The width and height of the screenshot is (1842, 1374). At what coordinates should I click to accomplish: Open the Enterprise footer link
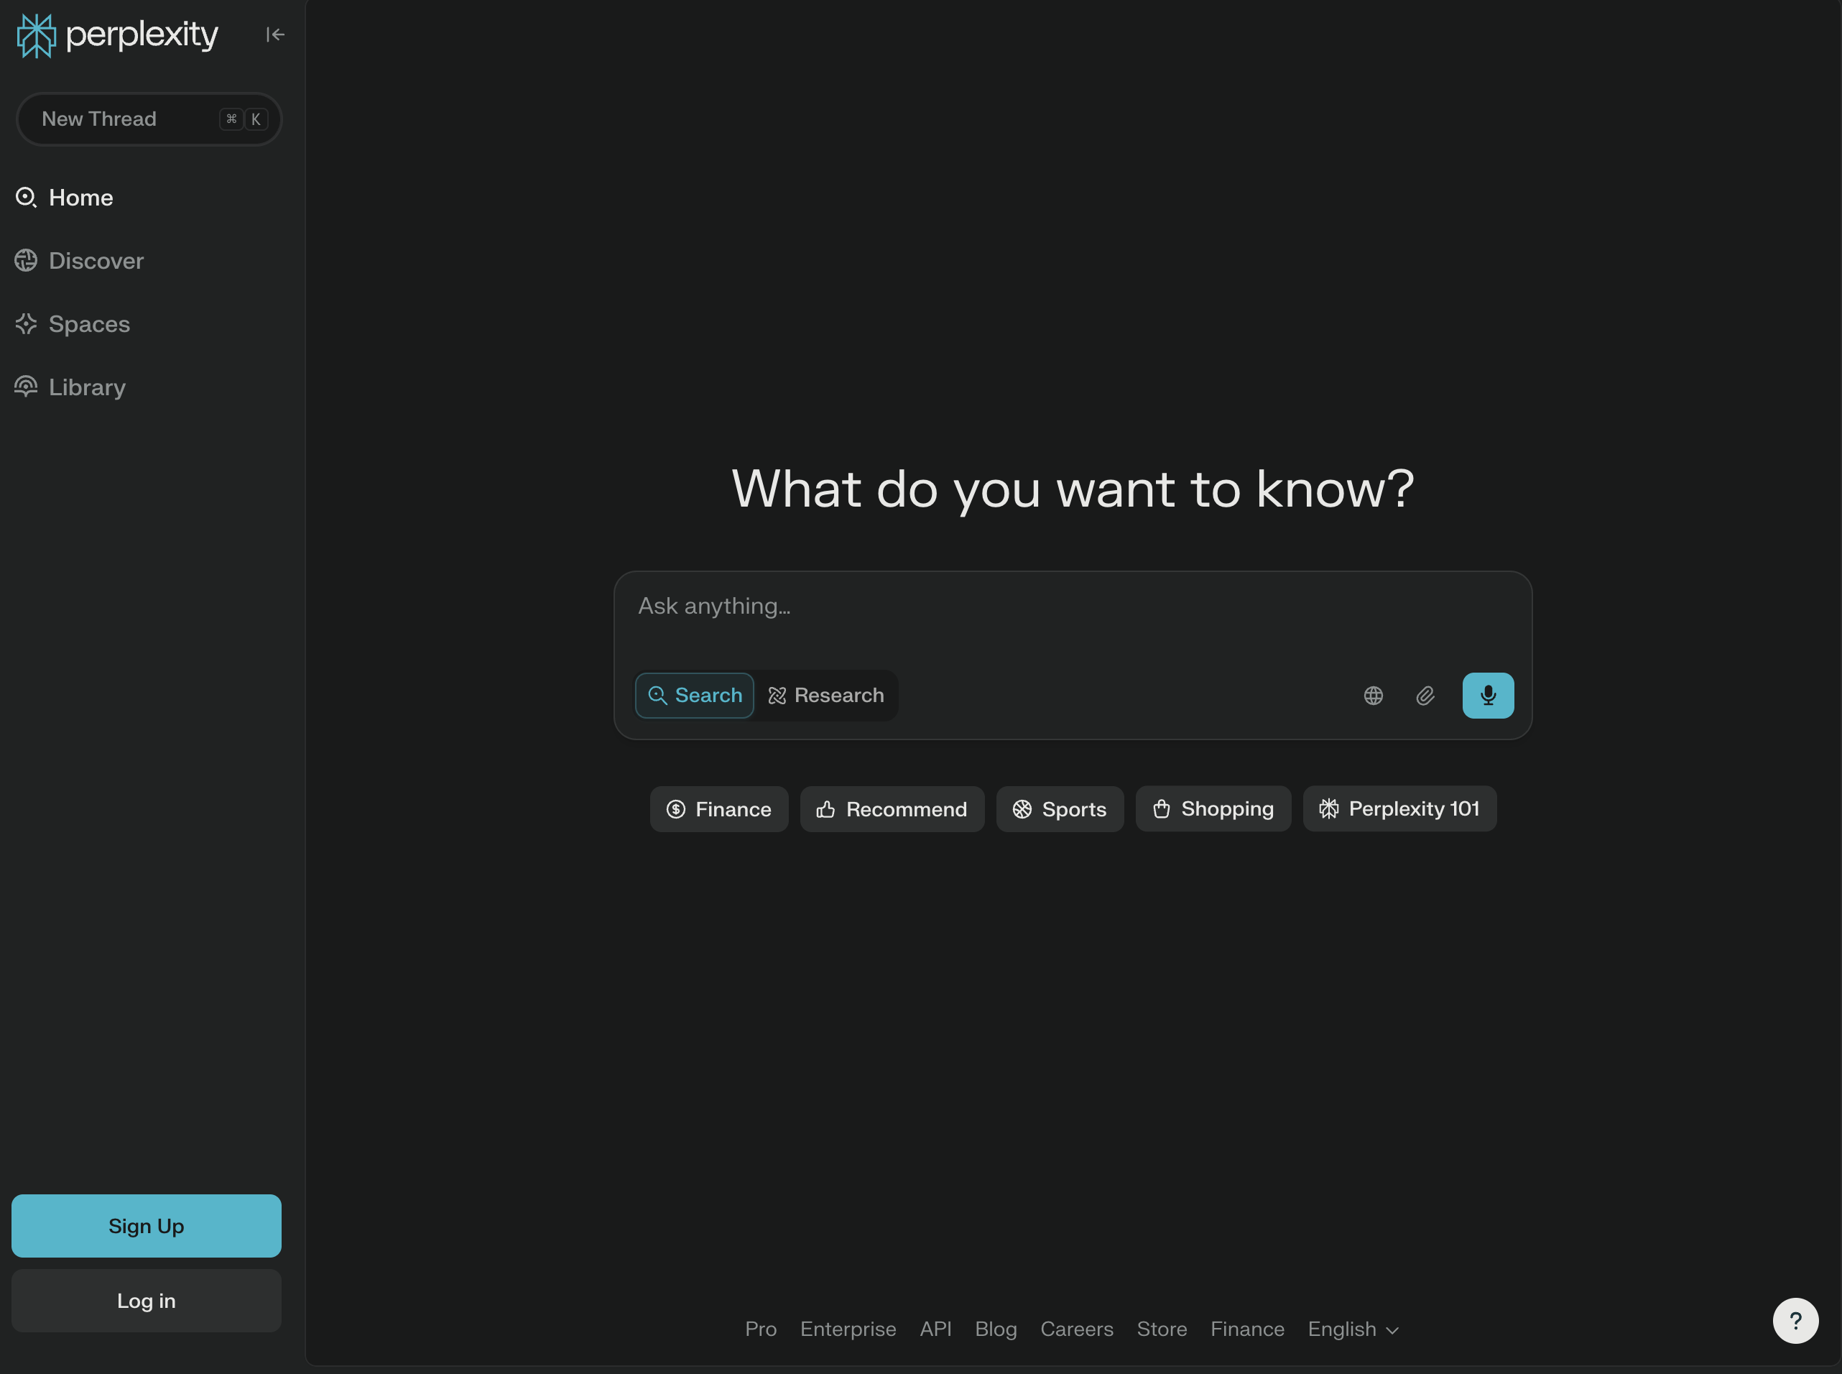[848, 1329]
